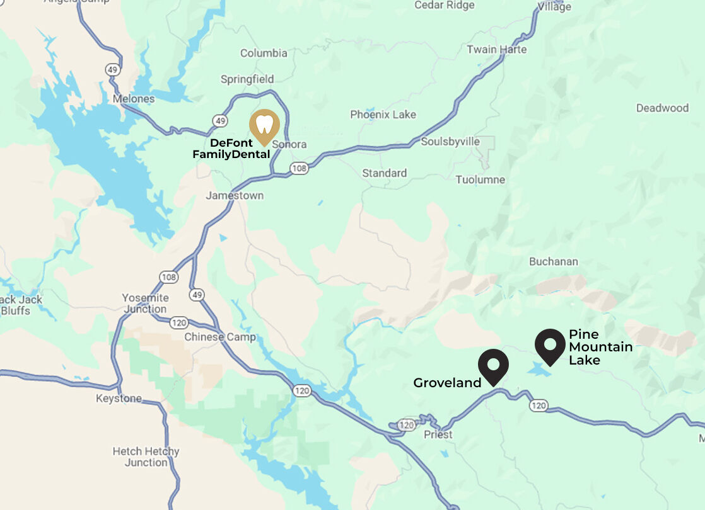
Task: Click the Pine Mountain Lake pin
Action: pos(550,347)
